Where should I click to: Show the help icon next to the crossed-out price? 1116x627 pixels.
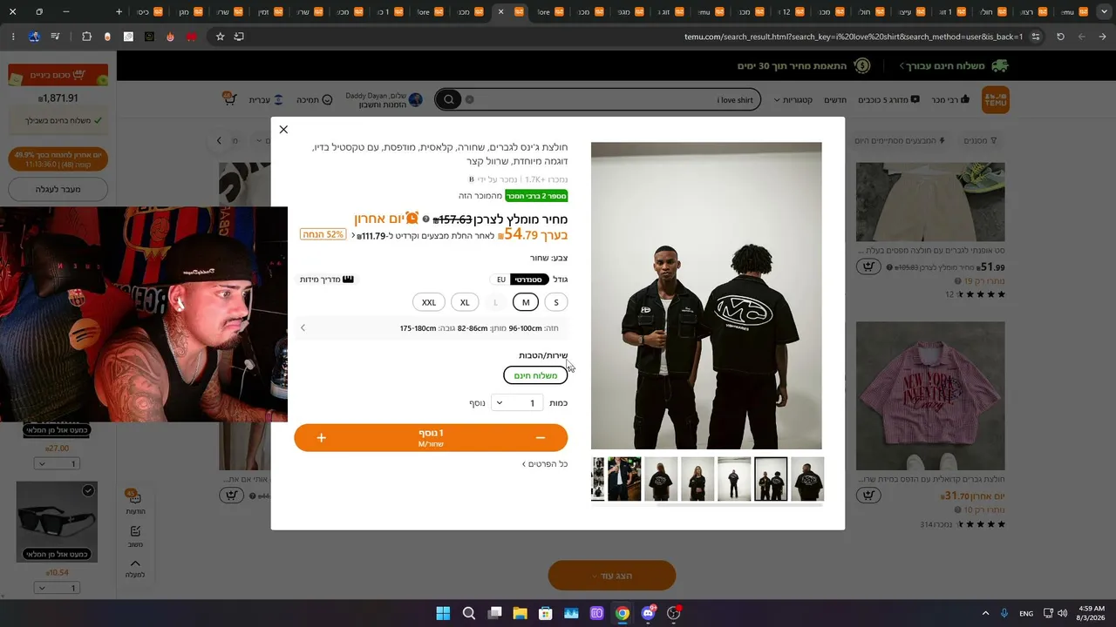(425, 219)
